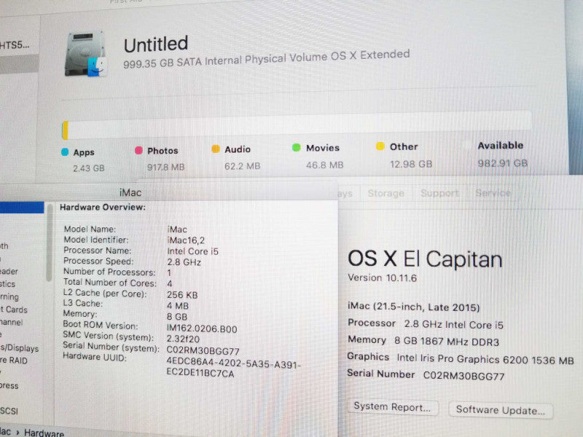Screen dimensions: 583x437
Task: Click the Audio 62.2 MB value
Action: (x=243, y=166)
